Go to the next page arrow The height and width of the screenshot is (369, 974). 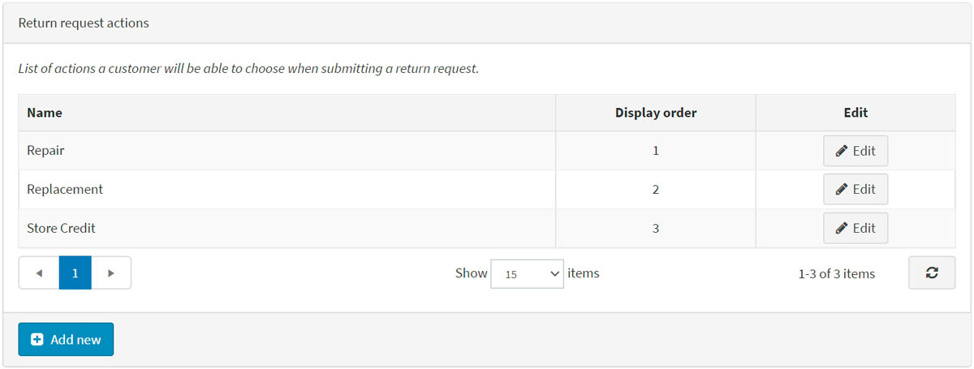click(111, 273)
